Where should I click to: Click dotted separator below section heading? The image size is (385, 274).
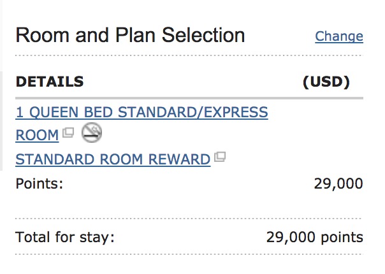189,56
